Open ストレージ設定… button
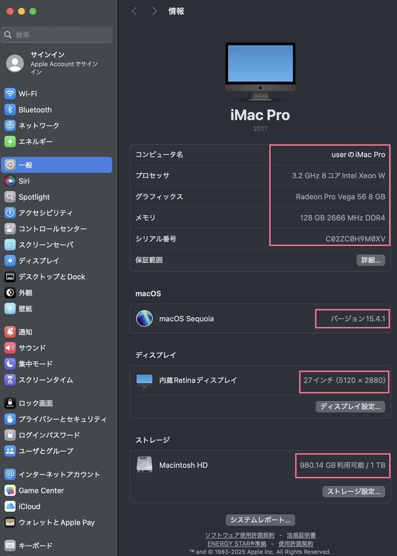 [x=353, y=491]
